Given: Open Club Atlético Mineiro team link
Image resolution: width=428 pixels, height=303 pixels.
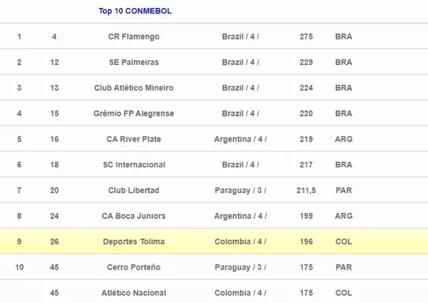Looking at the screenshot, I should click(x=134, y=88).
